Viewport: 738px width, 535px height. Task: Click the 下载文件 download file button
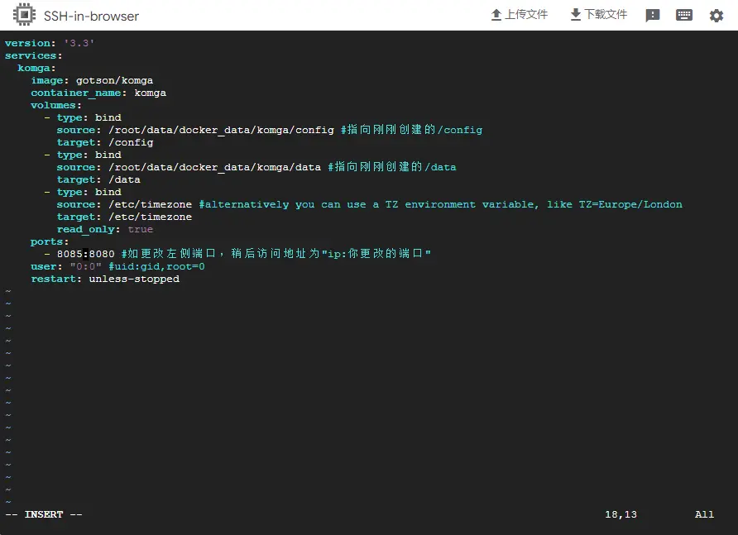coord(599,15)
